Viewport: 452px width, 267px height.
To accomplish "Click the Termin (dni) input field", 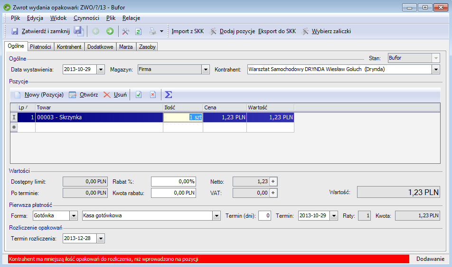I will [x=264, y=216].
